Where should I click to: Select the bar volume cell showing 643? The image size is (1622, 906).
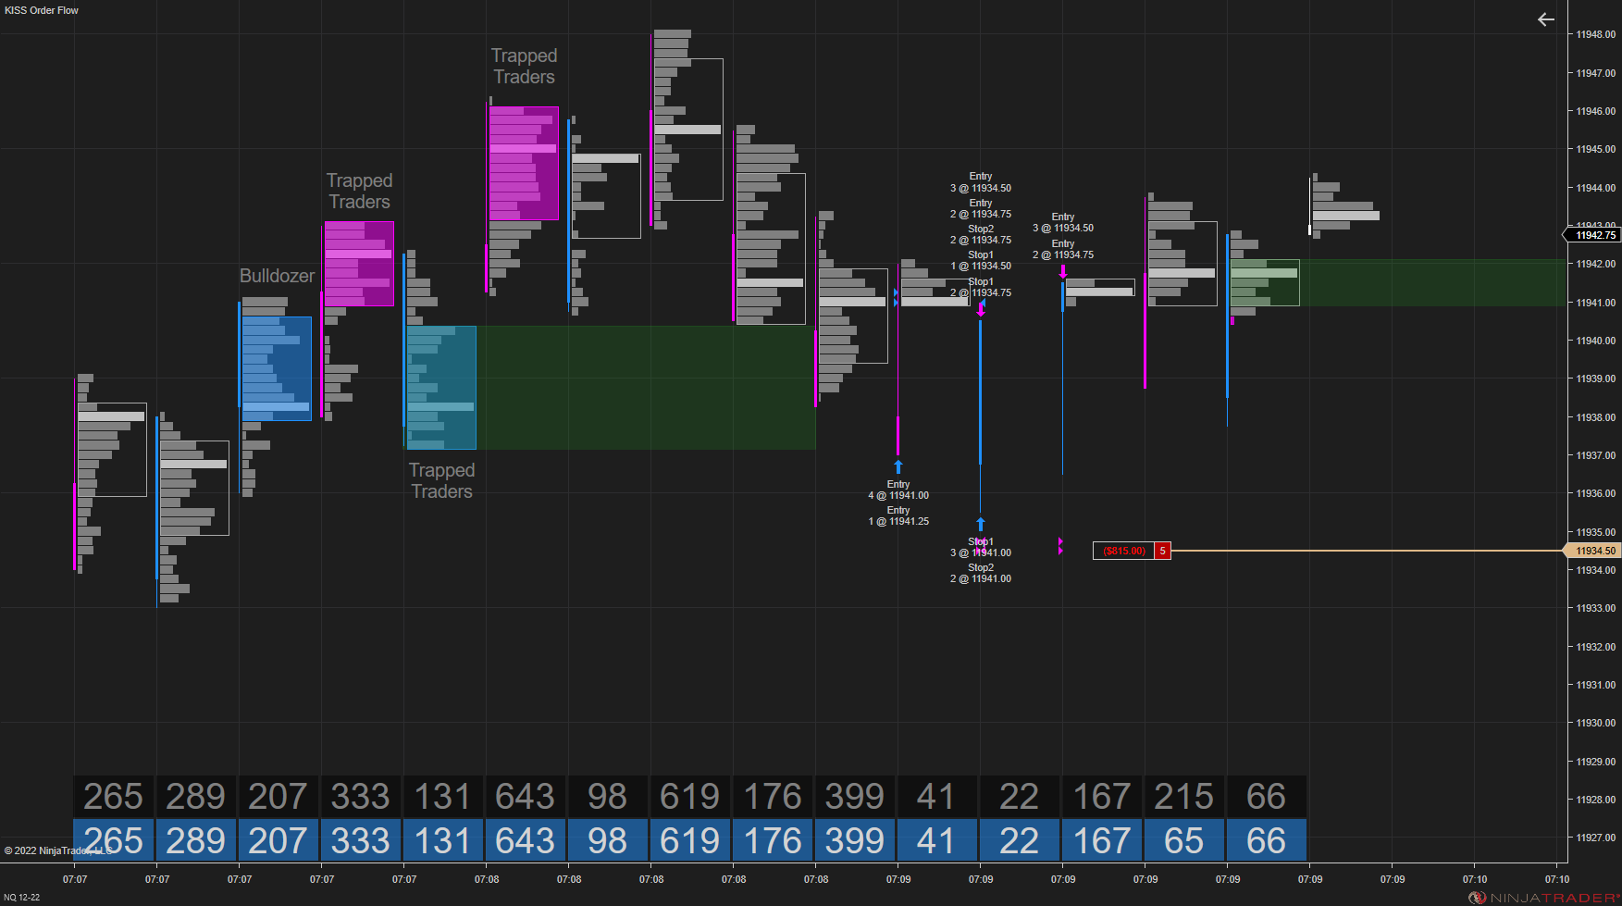tap(525, 797)
